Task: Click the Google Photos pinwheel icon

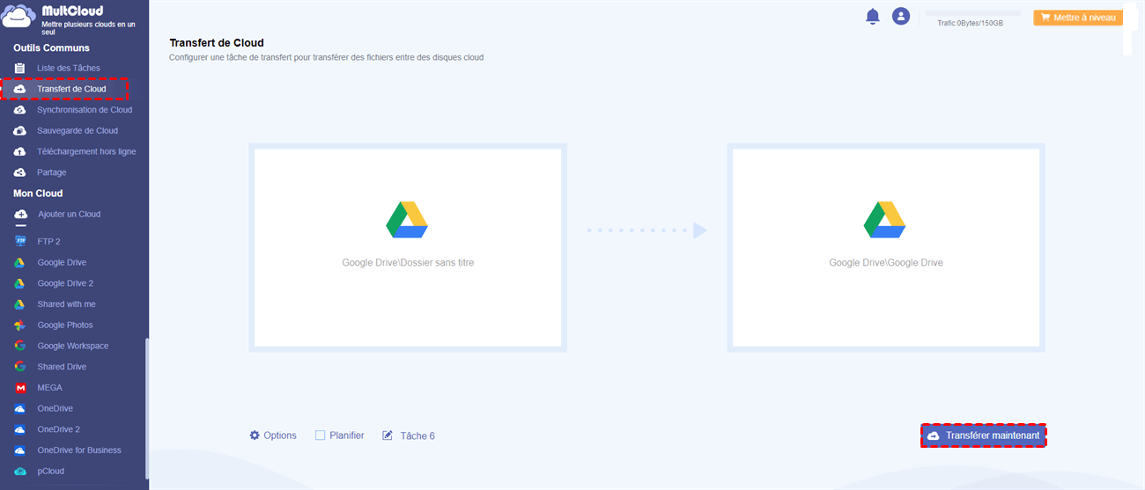Action: 19,325
